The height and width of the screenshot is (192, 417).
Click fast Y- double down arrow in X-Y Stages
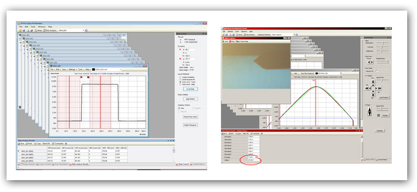(373, 95)
